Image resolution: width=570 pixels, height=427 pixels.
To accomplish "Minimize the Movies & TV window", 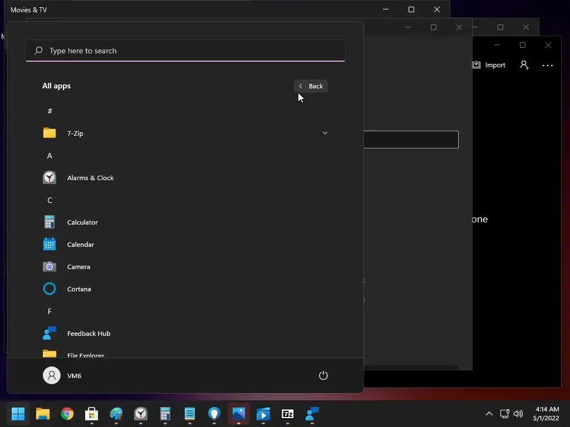I will click(x=386, y=9).
